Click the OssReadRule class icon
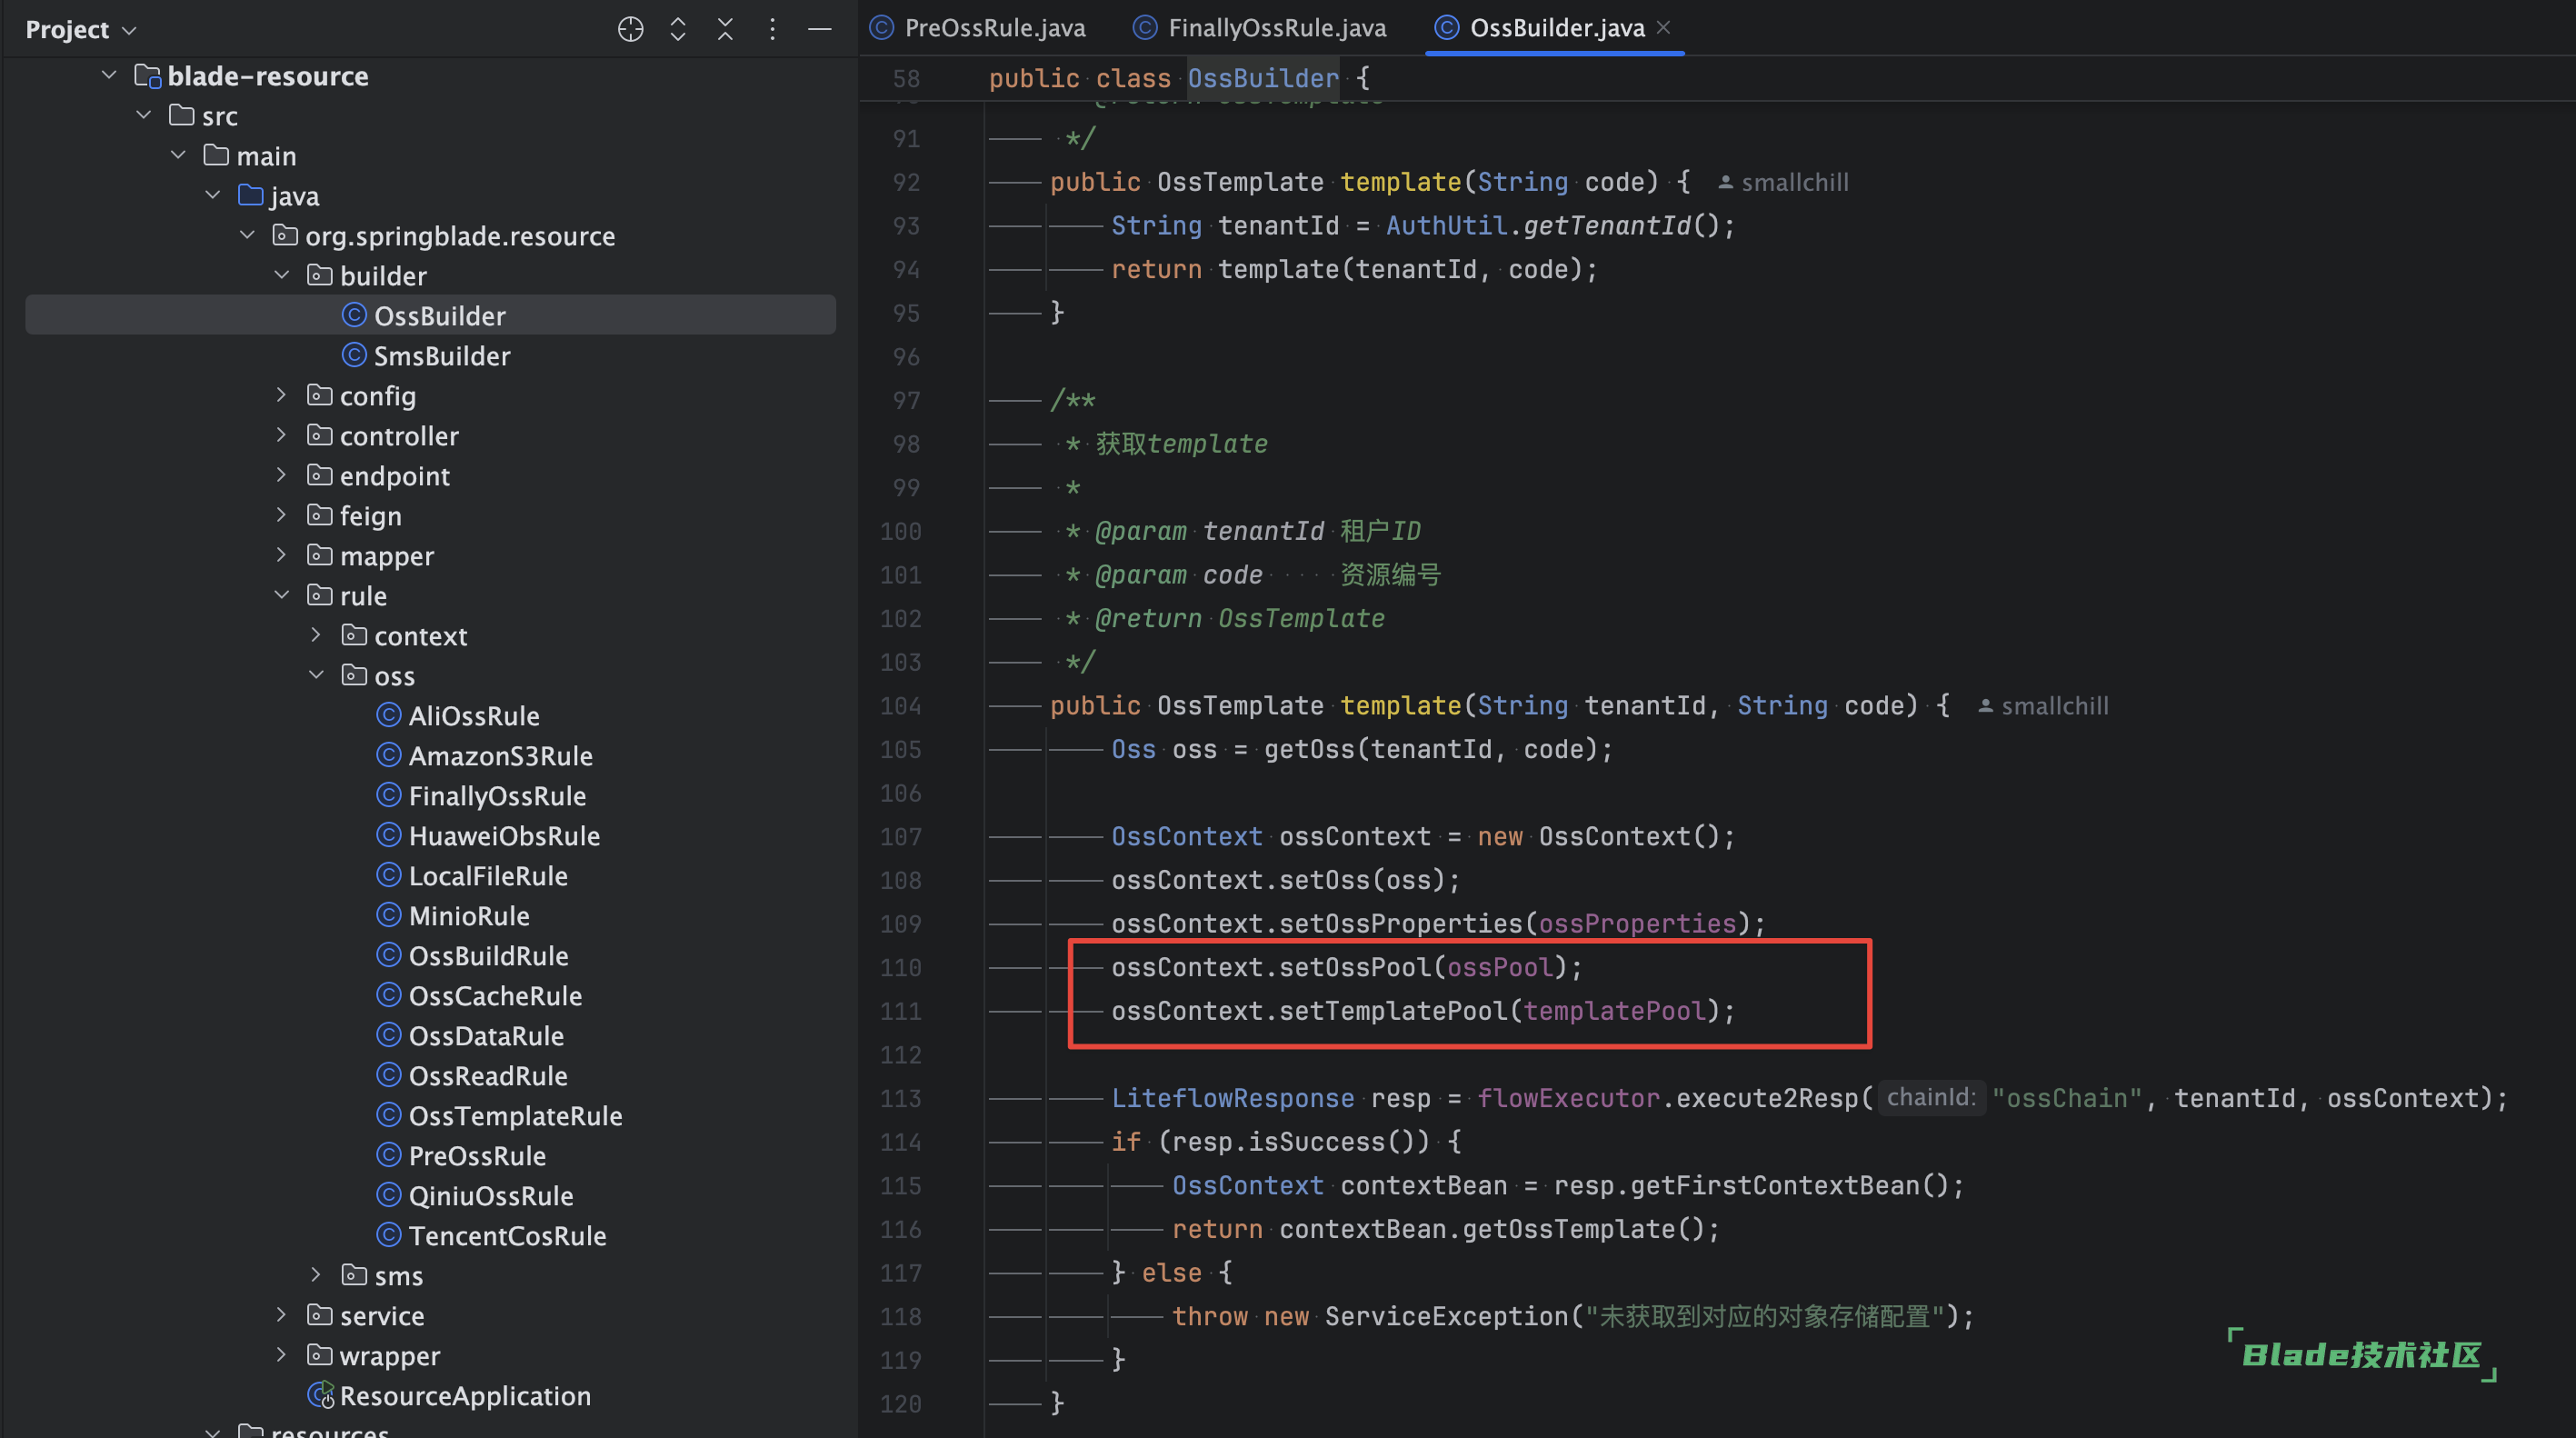The width and height of the screenshot is (2576, 1438). coord(388,1075)
